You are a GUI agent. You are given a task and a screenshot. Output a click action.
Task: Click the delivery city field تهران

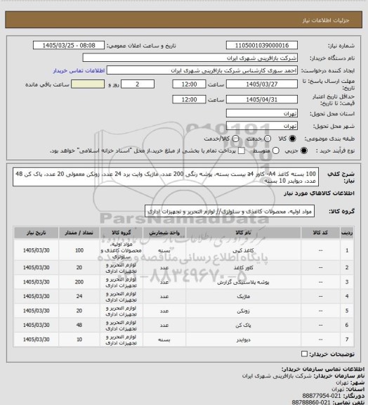point(262,126)
